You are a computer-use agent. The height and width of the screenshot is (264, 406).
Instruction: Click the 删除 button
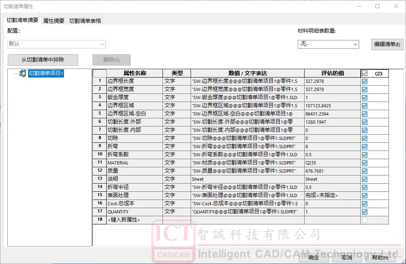(111, 60)
